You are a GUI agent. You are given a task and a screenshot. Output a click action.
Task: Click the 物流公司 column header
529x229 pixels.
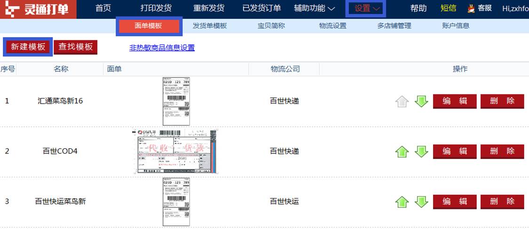pyautogui.click(x=285, y=69)
